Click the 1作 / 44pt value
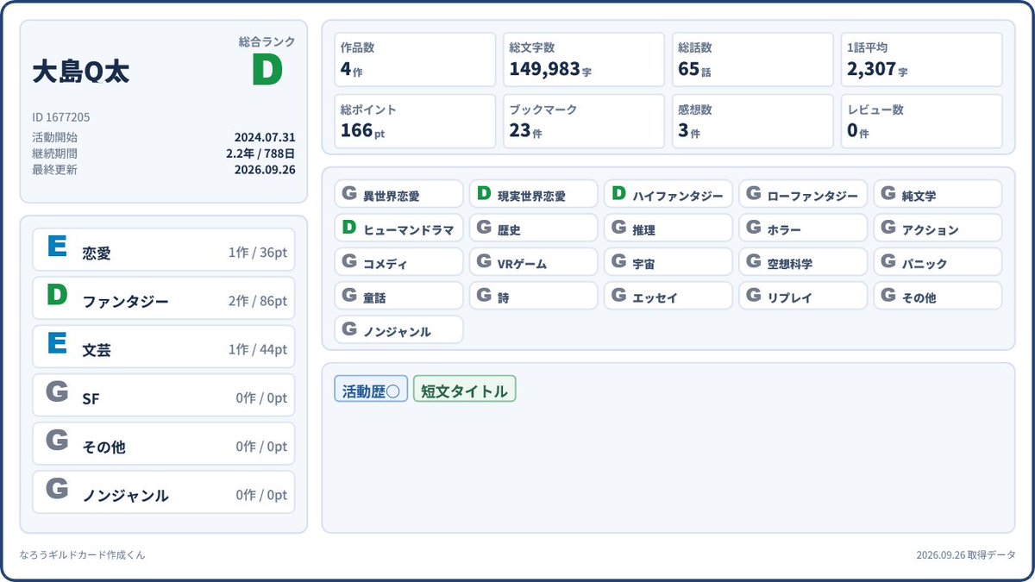Screen dimensions: 1035x582 [x=258, y=350]
